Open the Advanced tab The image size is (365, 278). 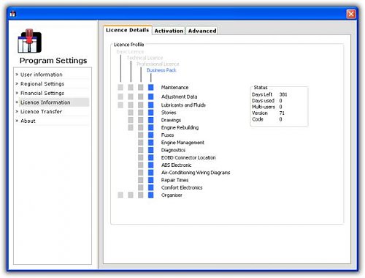[202, 31]
